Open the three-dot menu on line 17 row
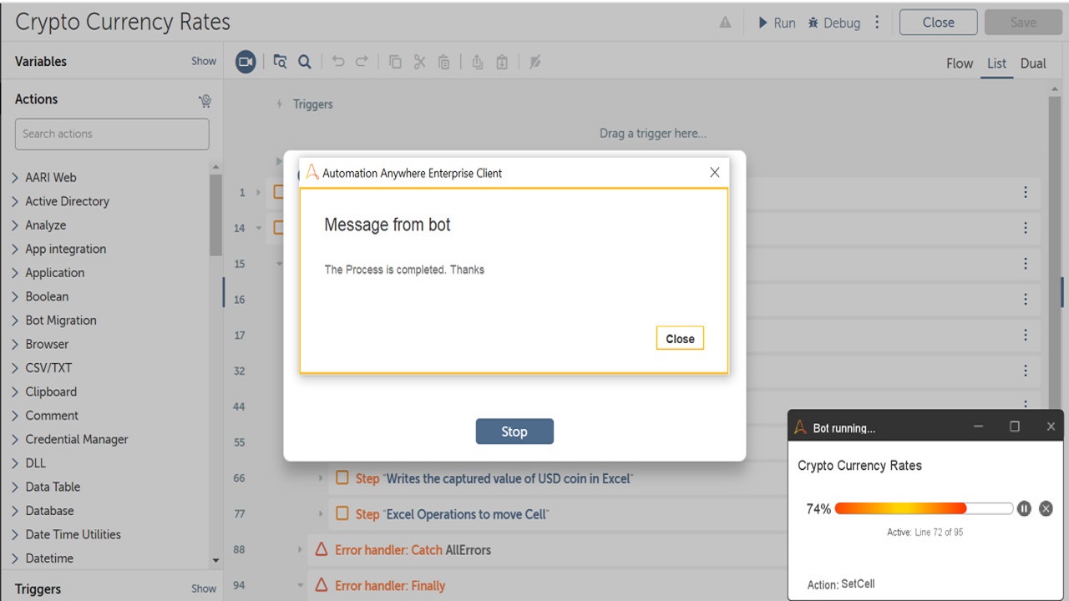 tap(1026, 335)
